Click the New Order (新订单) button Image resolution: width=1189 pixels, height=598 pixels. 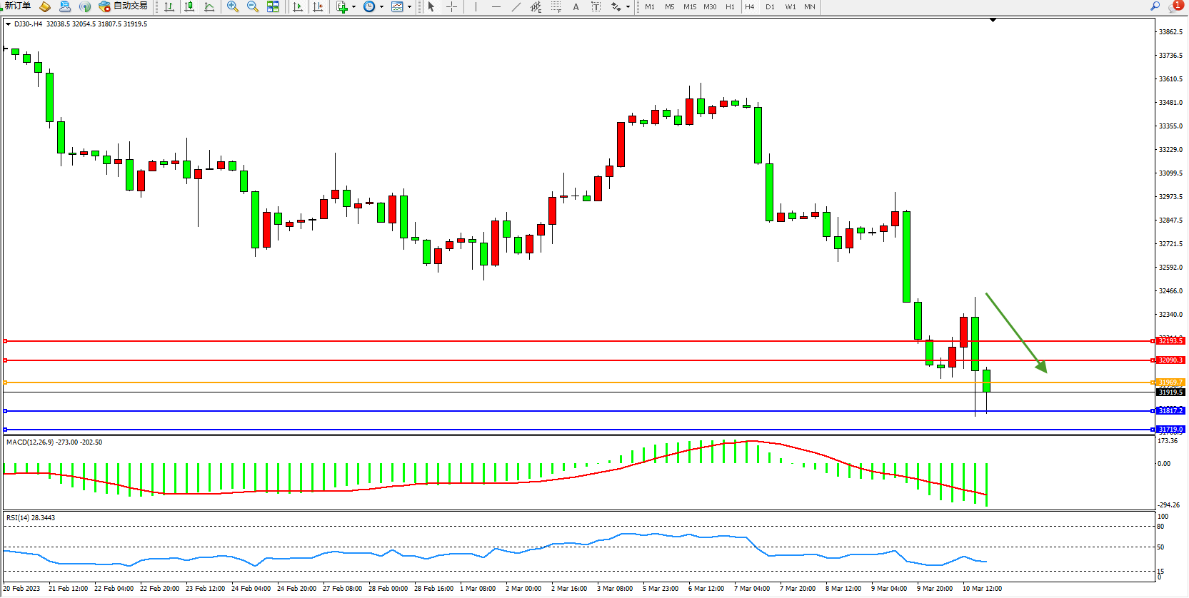coord(17,6)
